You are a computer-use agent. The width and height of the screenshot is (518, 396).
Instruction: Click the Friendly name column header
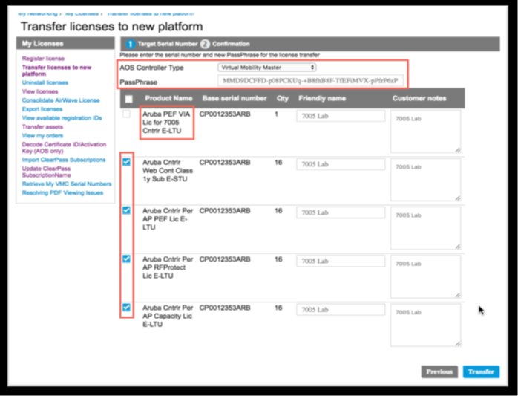click(x=322, y=98)
